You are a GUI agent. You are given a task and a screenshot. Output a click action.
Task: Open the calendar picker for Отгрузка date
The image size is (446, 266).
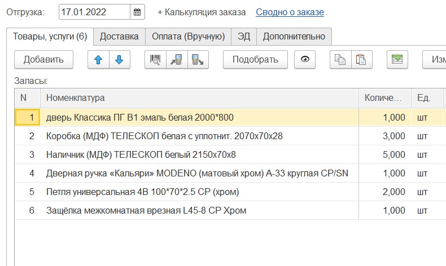(x=137, y=12)
